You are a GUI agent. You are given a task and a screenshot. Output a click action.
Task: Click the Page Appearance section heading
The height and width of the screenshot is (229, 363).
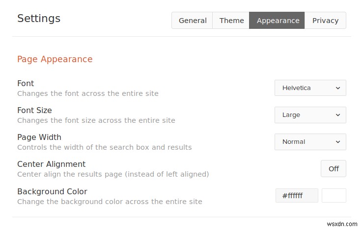tap(55, 59)
